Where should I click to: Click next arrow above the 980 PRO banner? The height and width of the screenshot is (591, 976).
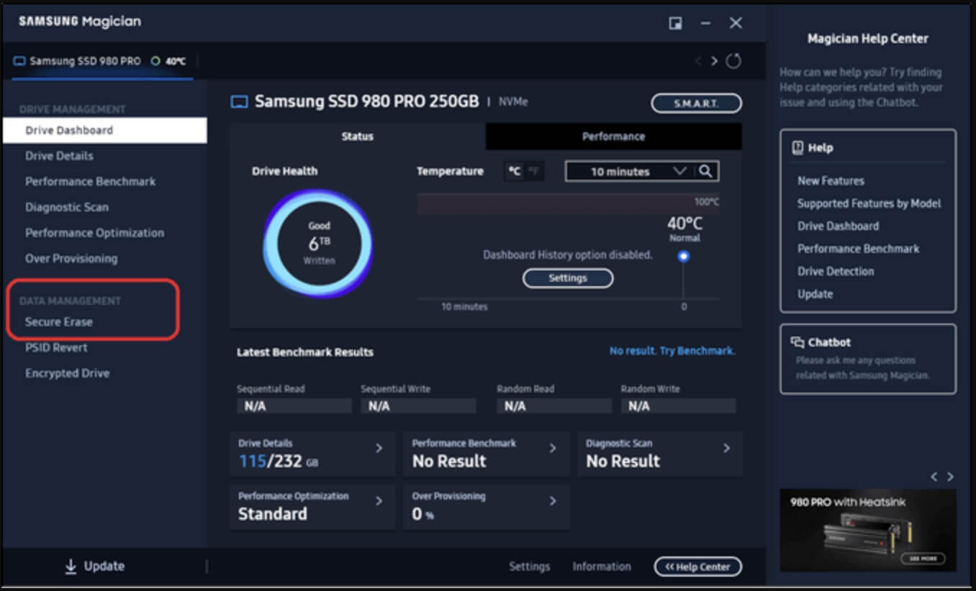click(x=950, y=477)
